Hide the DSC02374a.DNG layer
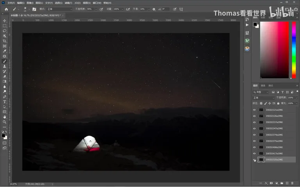The width and height of the screenshot is (300, 187). pos(254,135)
